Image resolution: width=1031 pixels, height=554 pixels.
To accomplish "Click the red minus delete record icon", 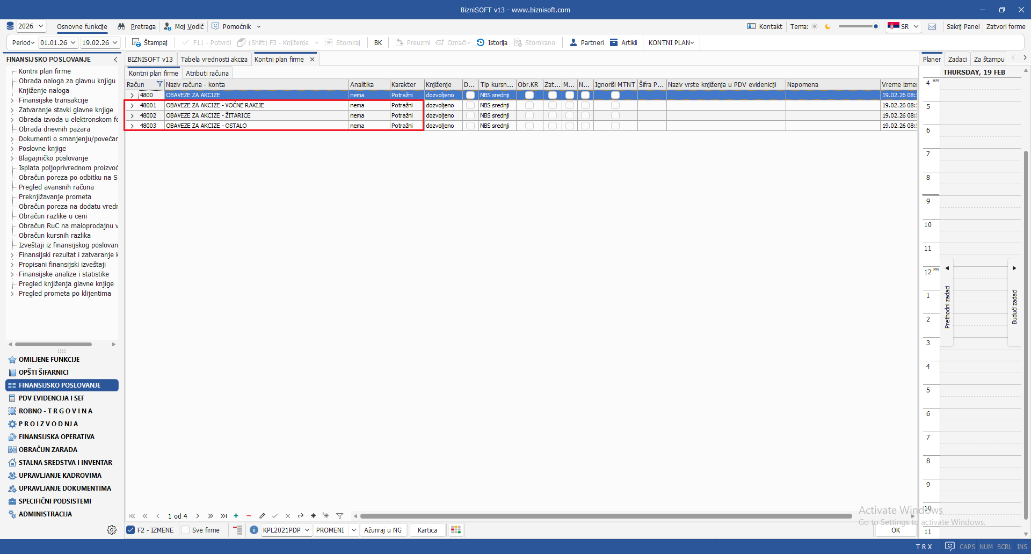I will tap(249, 516).
